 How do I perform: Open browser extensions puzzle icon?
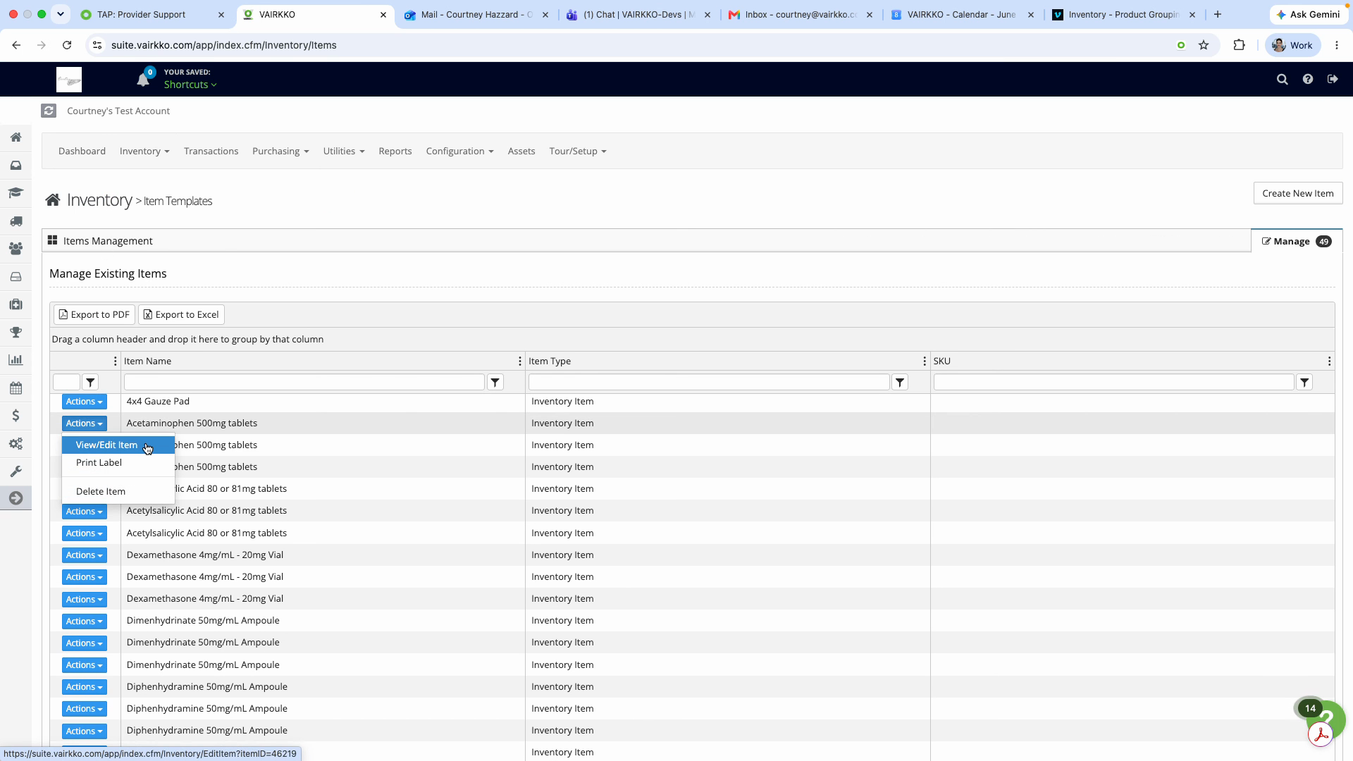tap(1239, 45)
